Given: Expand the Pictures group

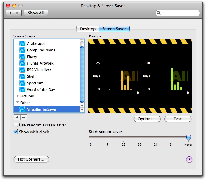Looking at the screenshot, I should [18, 96].
